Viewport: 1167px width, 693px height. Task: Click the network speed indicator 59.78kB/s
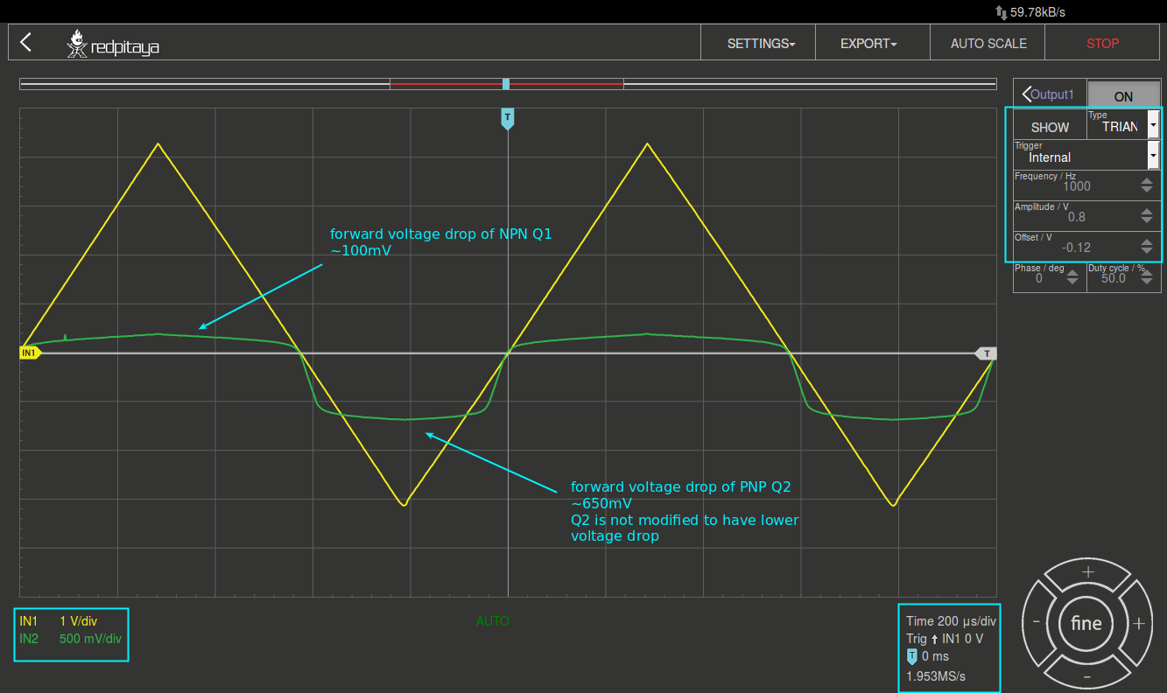(1030, 12)
